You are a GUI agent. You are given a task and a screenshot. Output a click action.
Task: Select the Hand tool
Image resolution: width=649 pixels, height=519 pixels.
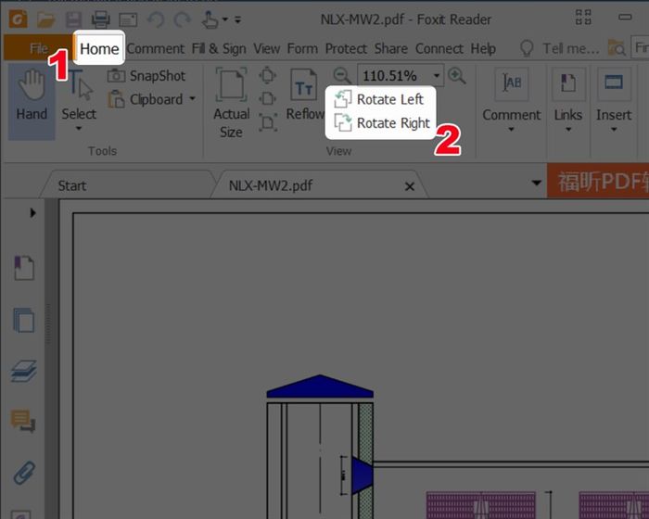tap(32, 96)
